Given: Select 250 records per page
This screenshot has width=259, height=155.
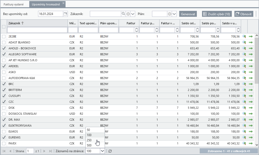Looking at the screenshot, I should tap(95, 140).
